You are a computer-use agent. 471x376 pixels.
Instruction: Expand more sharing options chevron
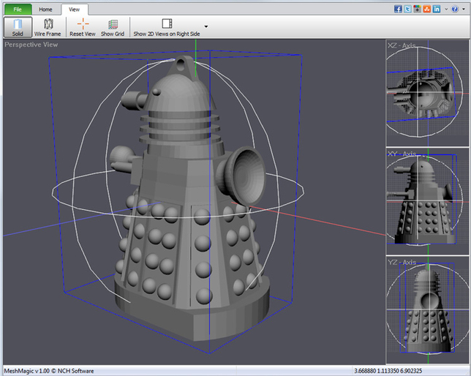pyautogui.click(x=446, y=9)
